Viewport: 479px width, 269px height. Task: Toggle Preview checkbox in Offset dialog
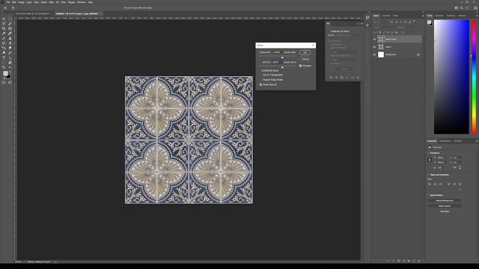point(300,66)
